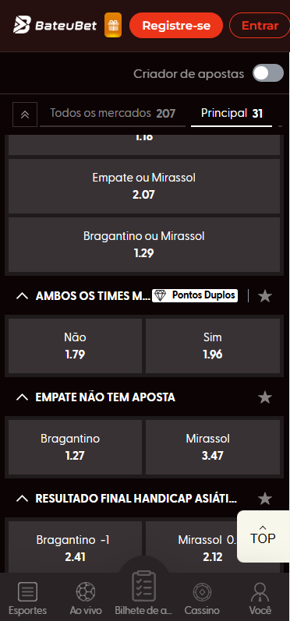
Task: Collapse the Empate Não Tem Aposta section
Action: tap(23, 397)
